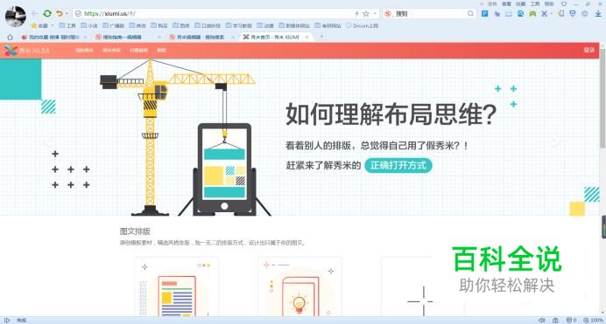This screenshot has height=324, width=606.
Task: Click the 正确打开方式 teal button
Action: pos(398,165)
